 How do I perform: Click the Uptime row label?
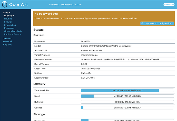[38, 73]
